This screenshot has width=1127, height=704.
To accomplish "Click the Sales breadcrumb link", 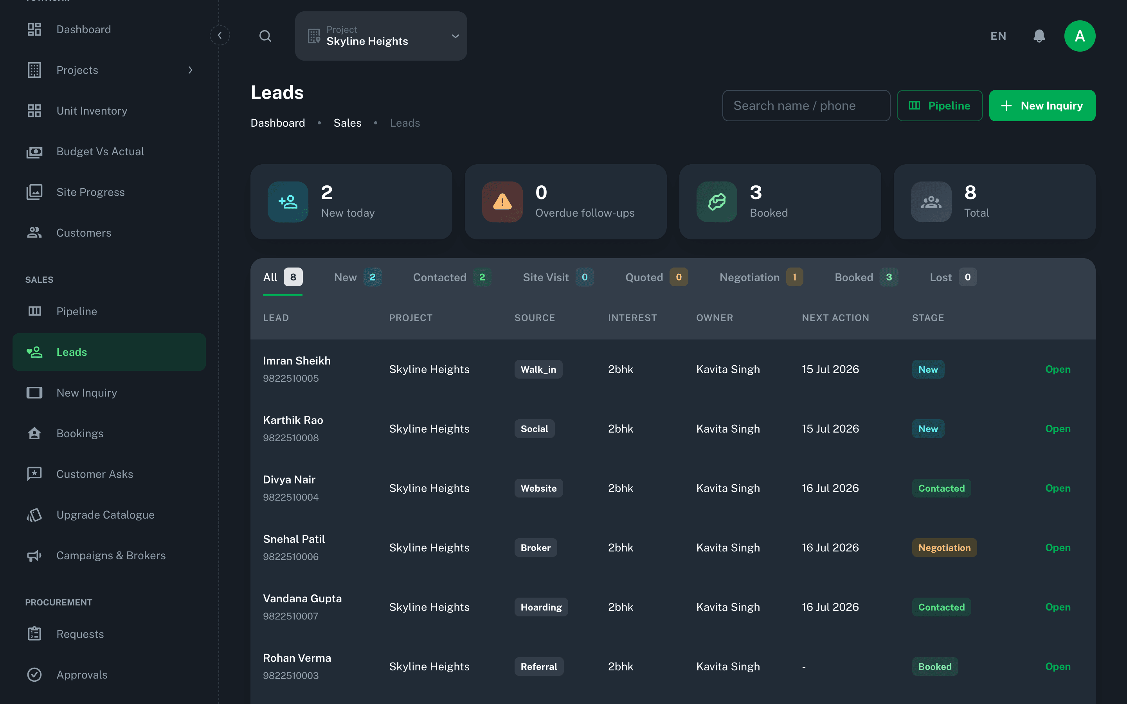I will coord(347,123).
